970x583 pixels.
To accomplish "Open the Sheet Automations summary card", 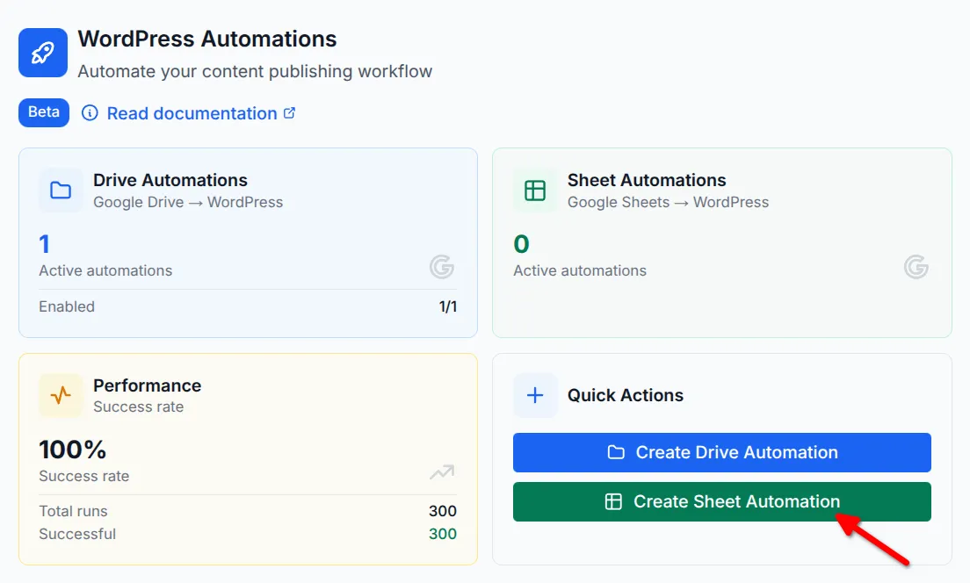I will click(721, 242).
